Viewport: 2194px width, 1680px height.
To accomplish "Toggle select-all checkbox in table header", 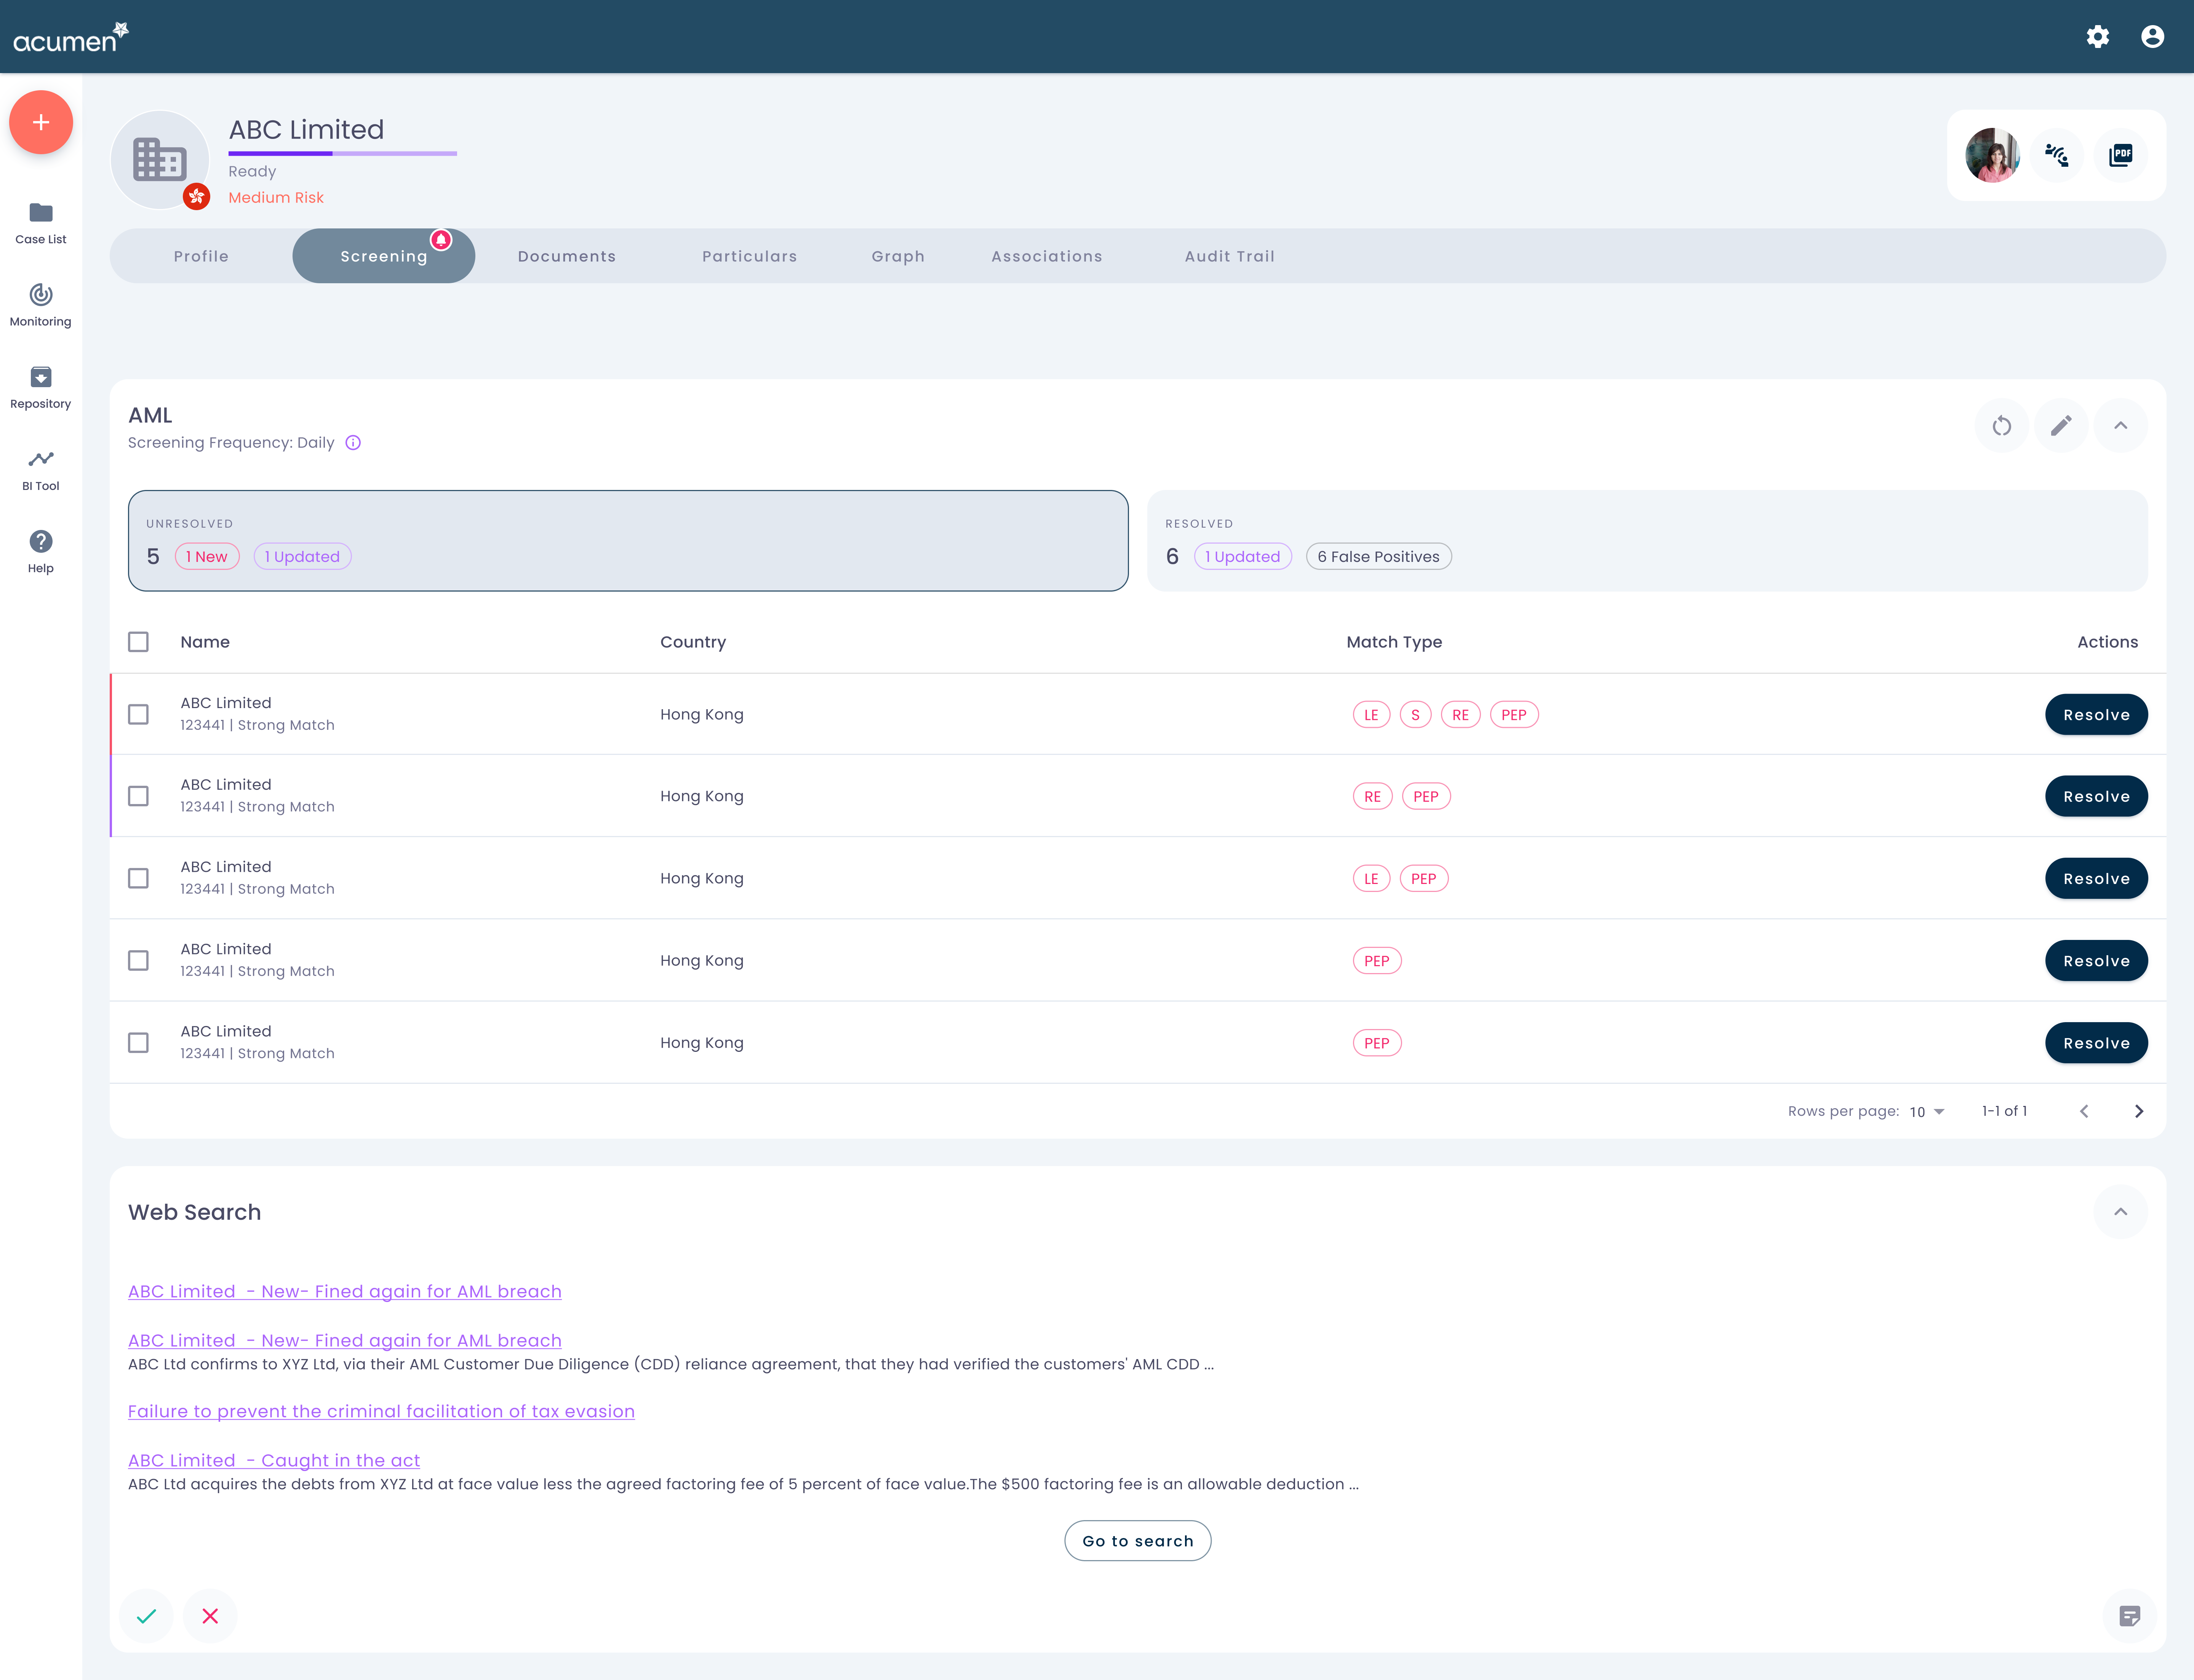I will [138, 642].
